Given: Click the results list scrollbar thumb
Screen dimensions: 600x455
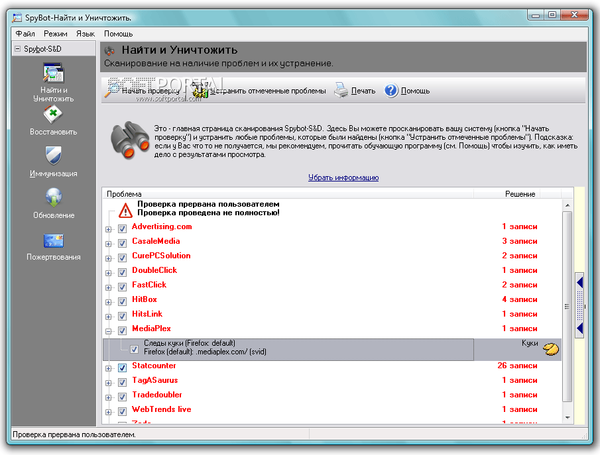Looking at the screenshot, I should 567,306.
